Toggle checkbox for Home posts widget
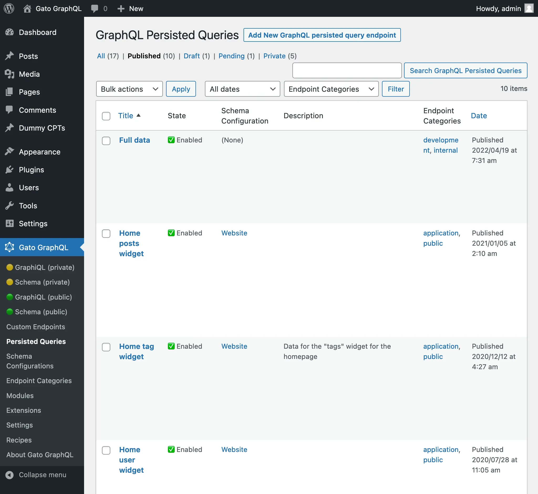The height and width of the screenshot is (494, 538). tap(106, 233)
